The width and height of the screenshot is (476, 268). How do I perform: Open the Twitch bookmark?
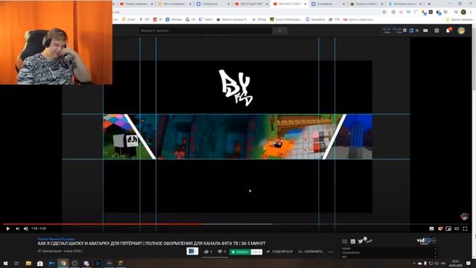(205, 19)
